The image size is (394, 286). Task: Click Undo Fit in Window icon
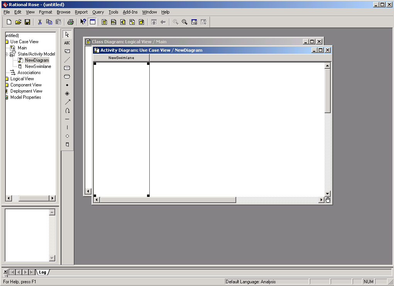point(203,22)
